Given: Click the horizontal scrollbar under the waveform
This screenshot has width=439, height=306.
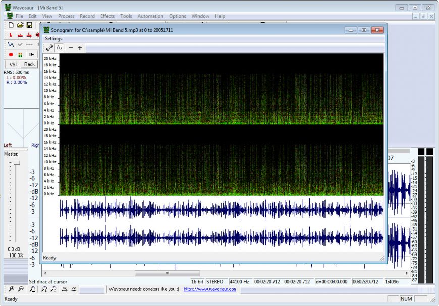Looking at the screenshot, I should 167,273.
